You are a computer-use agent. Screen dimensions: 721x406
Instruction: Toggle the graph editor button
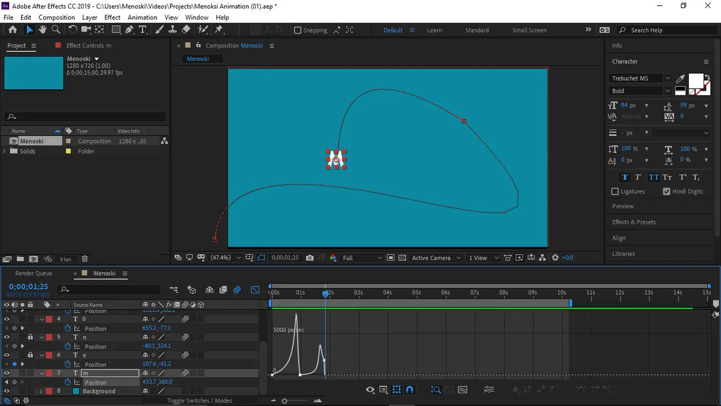tap(255, 290)
